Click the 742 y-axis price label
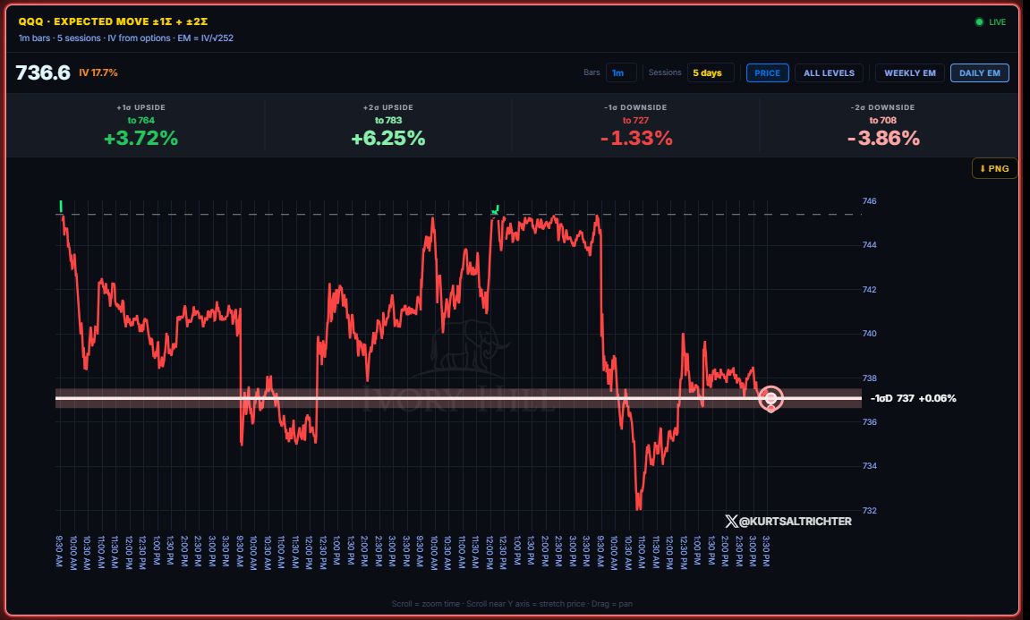The height and width of the screenshot is (620, 1030). [x=869, y=290]
